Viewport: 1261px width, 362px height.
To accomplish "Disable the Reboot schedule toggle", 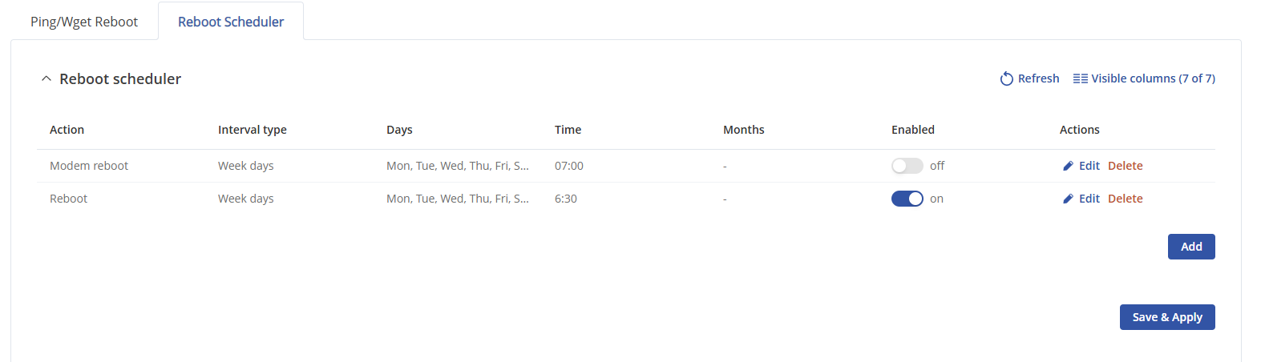I will coord(907,199).
